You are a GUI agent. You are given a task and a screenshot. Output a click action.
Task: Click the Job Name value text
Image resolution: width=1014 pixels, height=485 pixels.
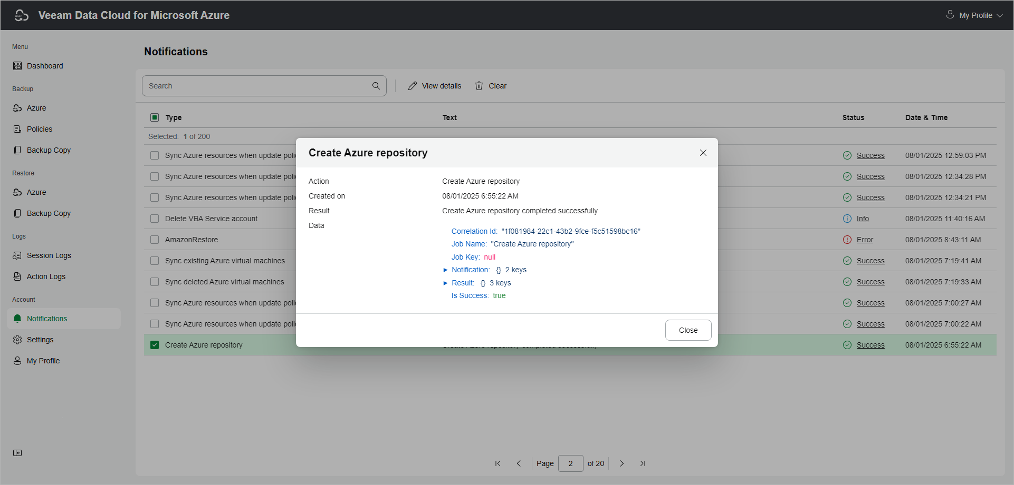pos(532,244)
